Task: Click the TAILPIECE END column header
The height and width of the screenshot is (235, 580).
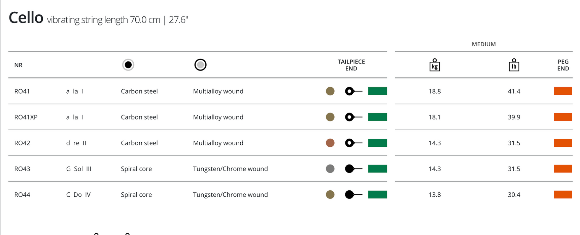Action: [x=351, y=65]
